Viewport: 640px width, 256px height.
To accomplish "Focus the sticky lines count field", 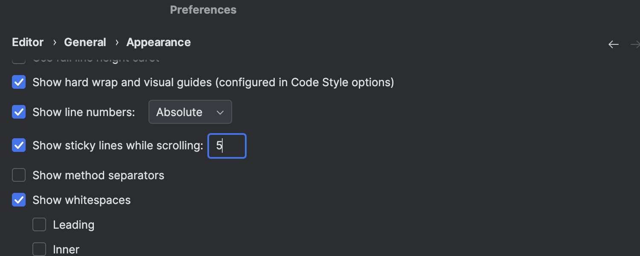I will [227, 146].
